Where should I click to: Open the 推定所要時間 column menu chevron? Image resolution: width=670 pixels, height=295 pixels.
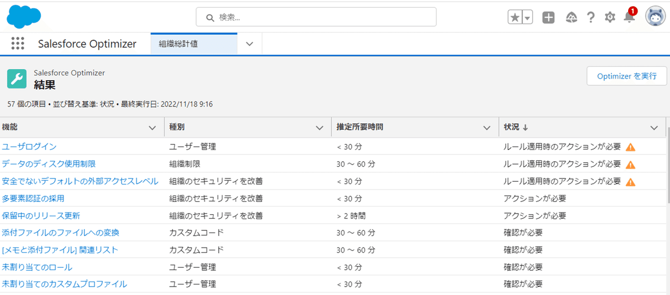(x=486, y=128)
